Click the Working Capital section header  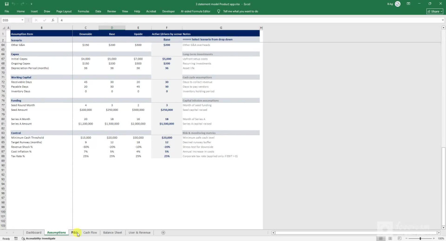coord(41,77)
